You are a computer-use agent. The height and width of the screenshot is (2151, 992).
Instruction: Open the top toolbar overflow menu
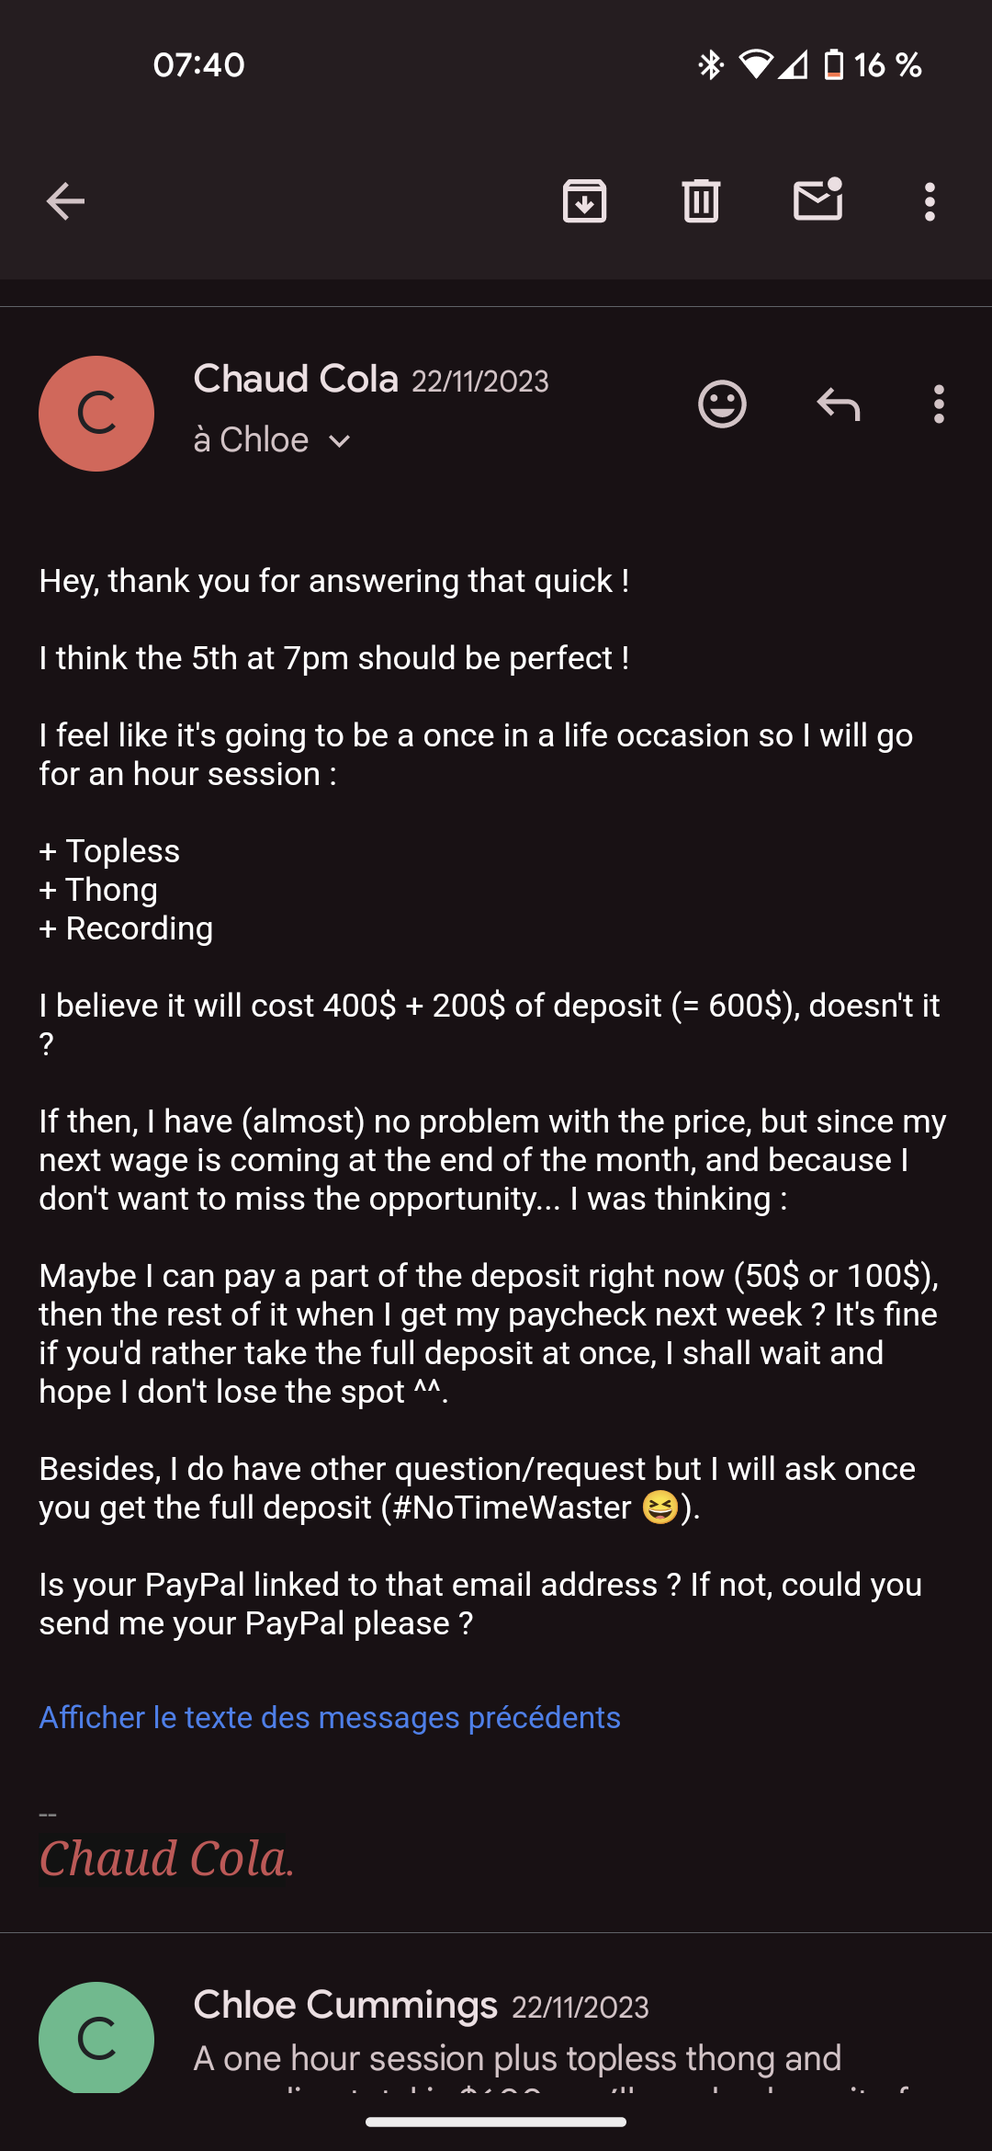click(930, 201)
